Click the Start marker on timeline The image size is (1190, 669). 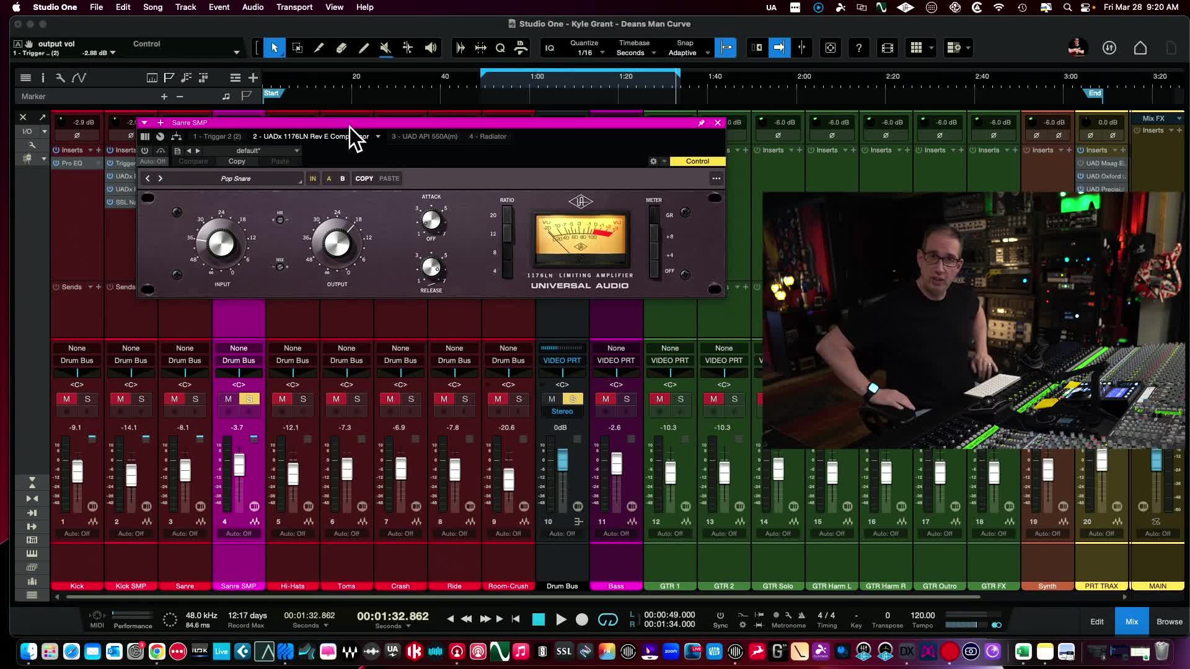(x=271, y=94)
